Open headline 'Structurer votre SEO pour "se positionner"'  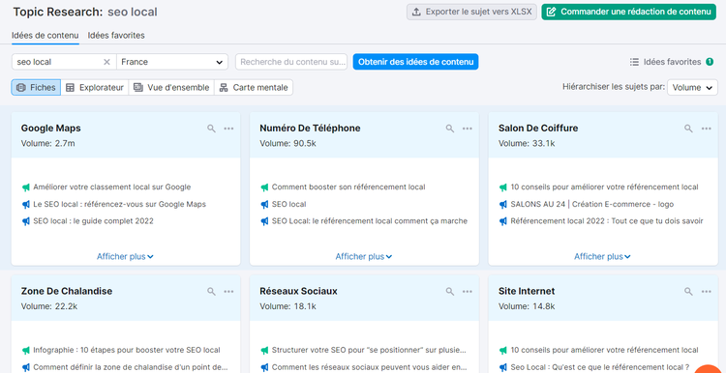[369, 351]
